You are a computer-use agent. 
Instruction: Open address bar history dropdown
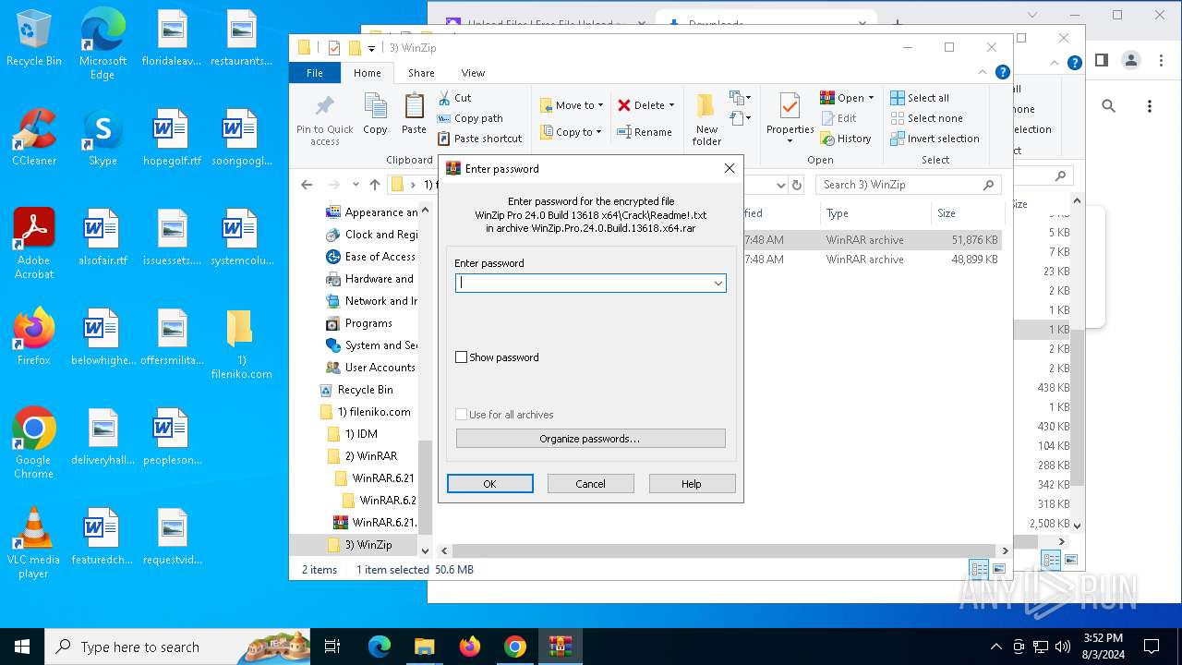click(x=781, y=185)
